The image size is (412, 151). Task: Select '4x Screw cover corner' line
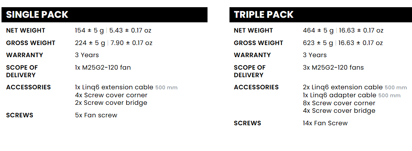(111, 95)
